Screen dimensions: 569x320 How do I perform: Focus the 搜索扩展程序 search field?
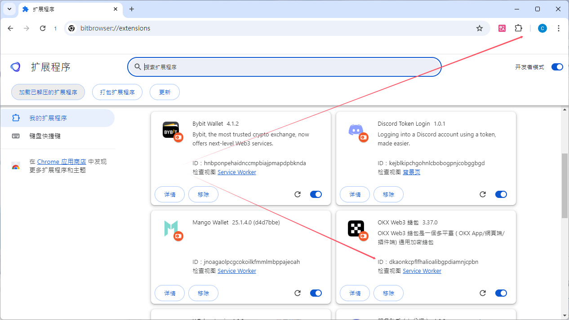coord(284,67)
